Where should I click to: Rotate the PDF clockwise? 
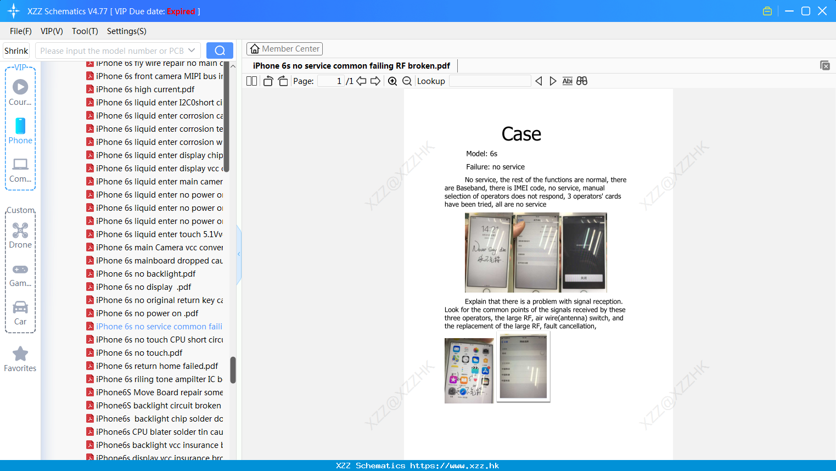pyautogui.click(x=283, y=81)
